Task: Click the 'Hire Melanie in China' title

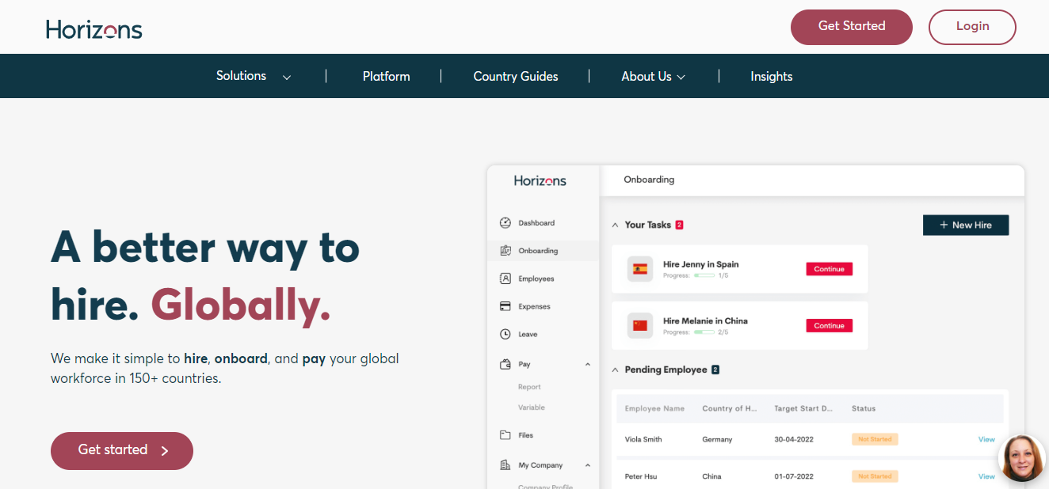Action: pos(705,320)
